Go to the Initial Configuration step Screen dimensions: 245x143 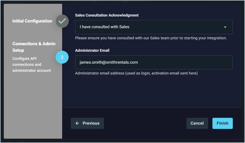pos(32,21)
